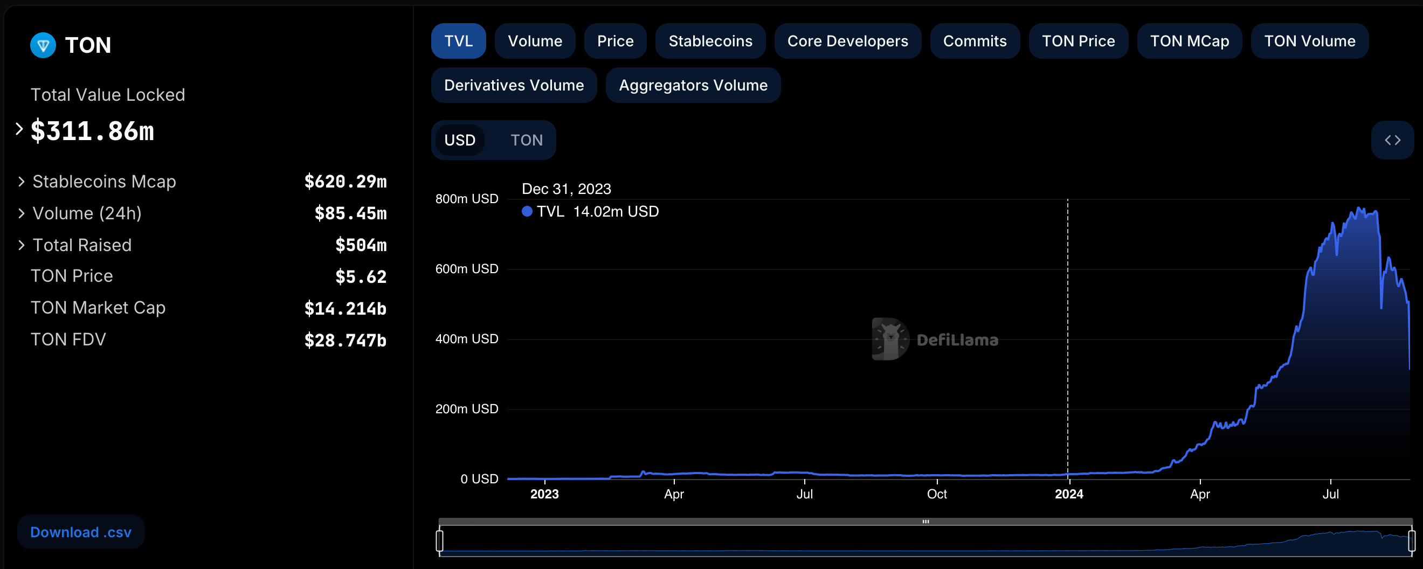Toggle the Price chart metric

616,41
